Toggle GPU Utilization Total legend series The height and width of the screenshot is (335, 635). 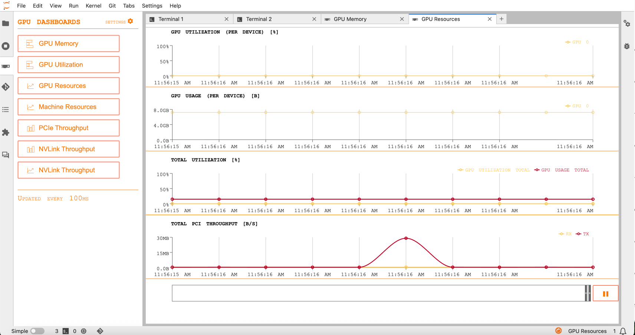494,170
